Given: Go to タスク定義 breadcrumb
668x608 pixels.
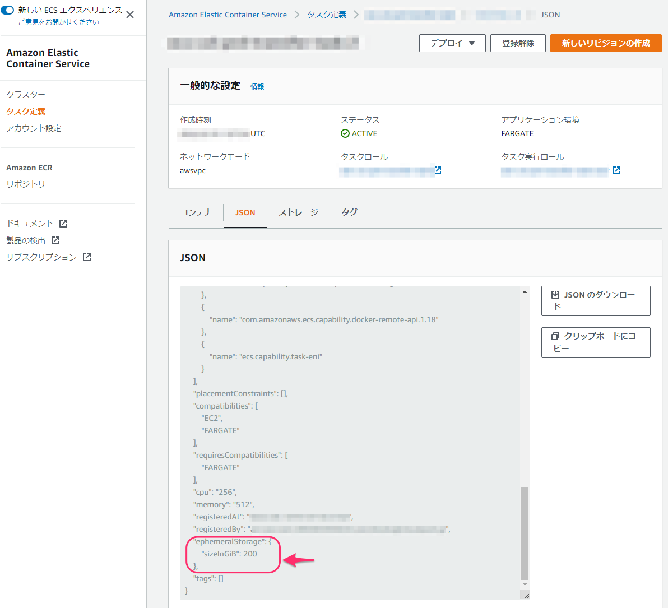Looking at the screenshot, I should coord(326,15).
